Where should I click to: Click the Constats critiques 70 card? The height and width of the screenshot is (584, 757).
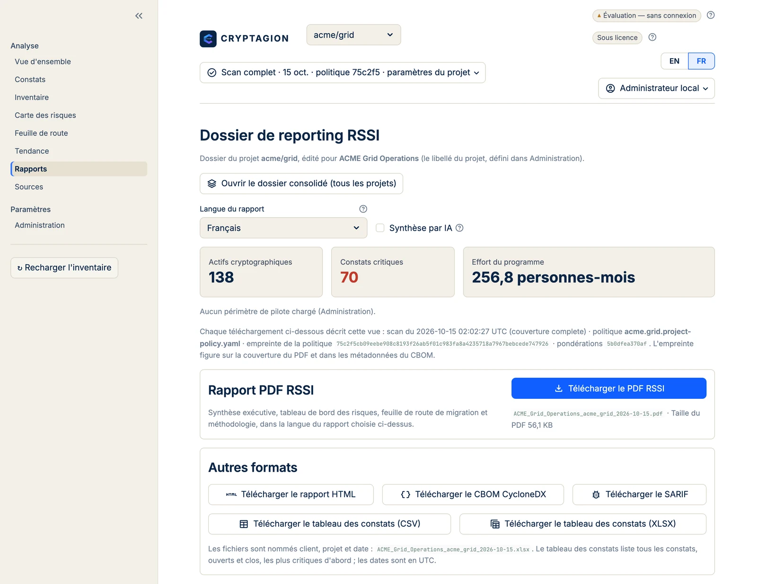pyautogui.click(x=393, y=272)
